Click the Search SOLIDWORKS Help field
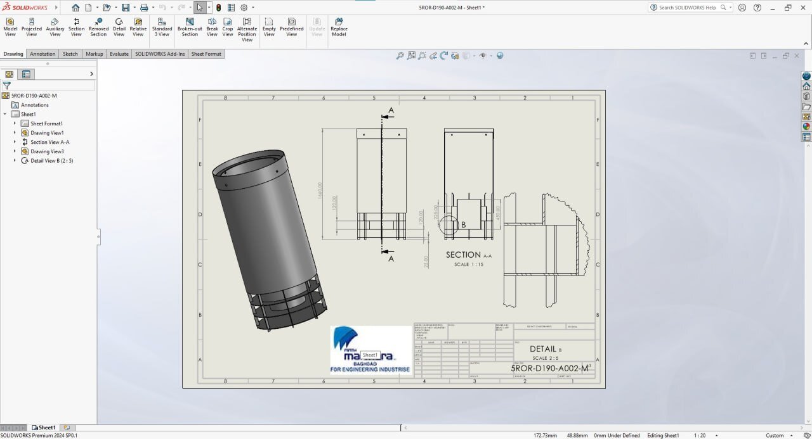 tap(690, 8)
